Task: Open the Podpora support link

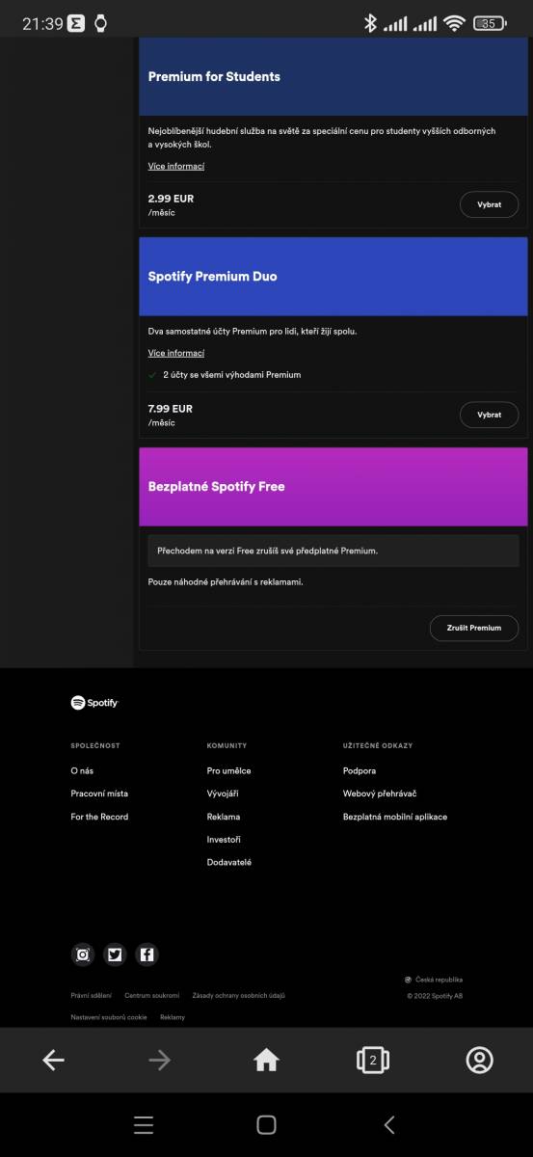Action: [360, 770]
